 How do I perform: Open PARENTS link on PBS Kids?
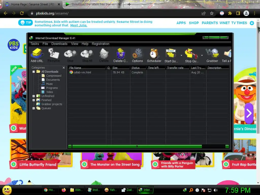[x=210, y=23]
